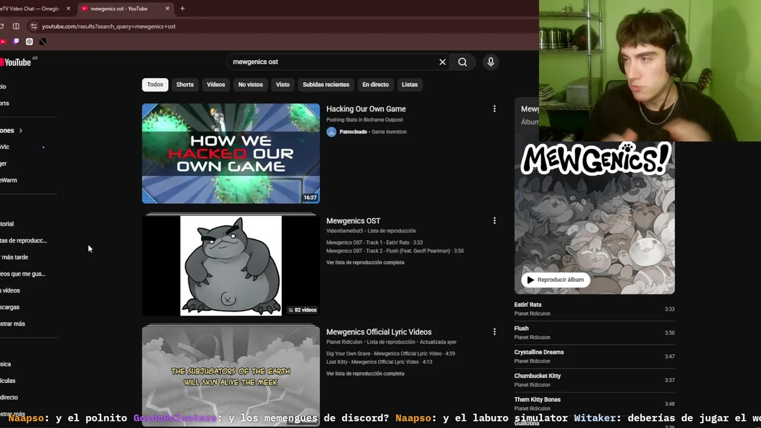The image size is (761, 428).
Task: Click How We Hacked Our Own Game thumbnail
Action: pyautogui.click(x=231, y=153)
